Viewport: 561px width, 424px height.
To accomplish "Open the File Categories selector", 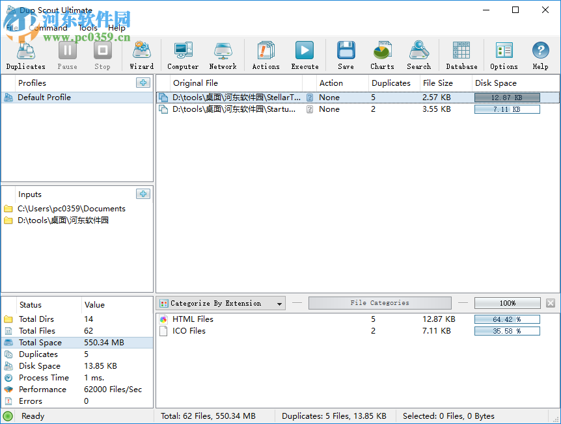I will coord(379,303).
